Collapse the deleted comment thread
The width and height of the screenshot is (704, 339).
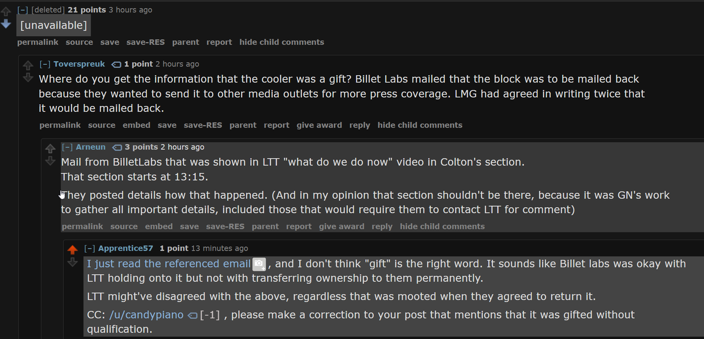23,10
